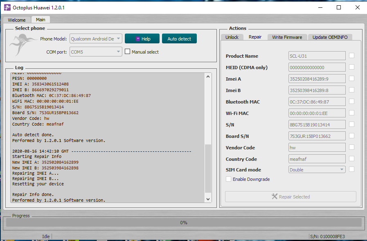This screenshot has width=367, height=241.
Task: Click the S/N input field
Action: pos(317,125)
